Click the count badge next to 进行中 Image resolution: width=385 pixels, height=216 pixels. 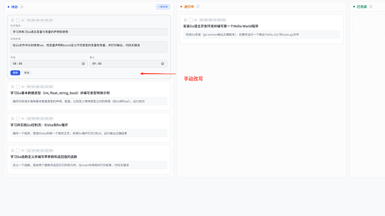point(198,7)
